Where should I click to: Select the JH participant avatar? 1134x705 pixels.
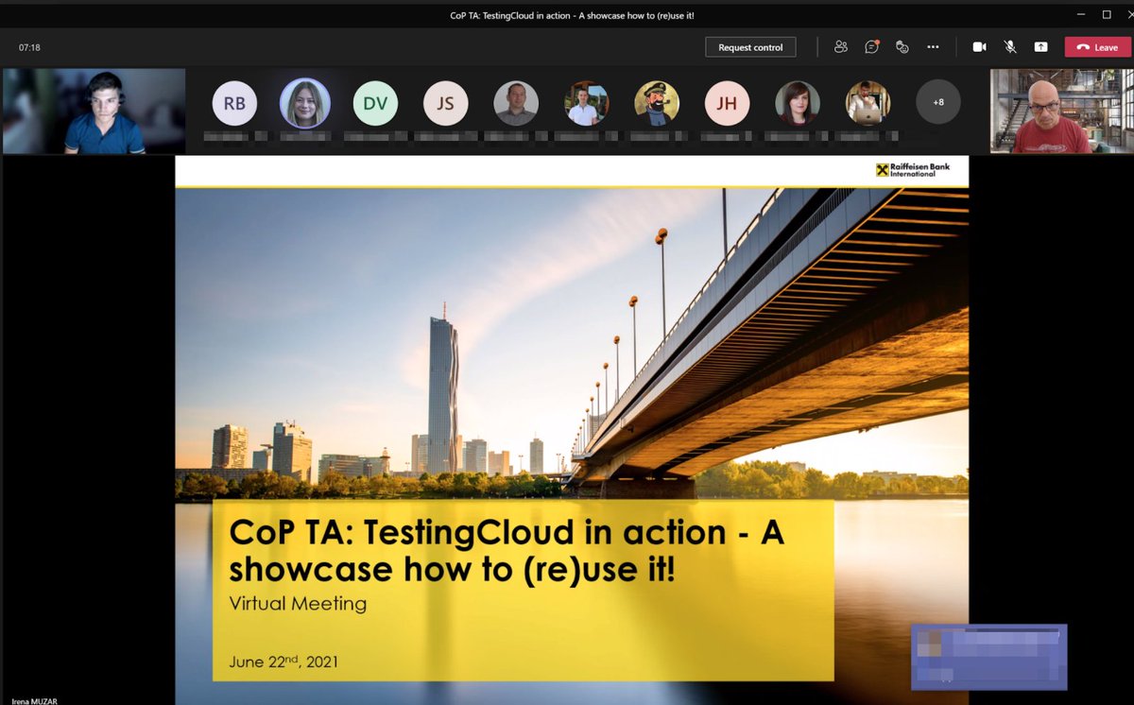726,103
